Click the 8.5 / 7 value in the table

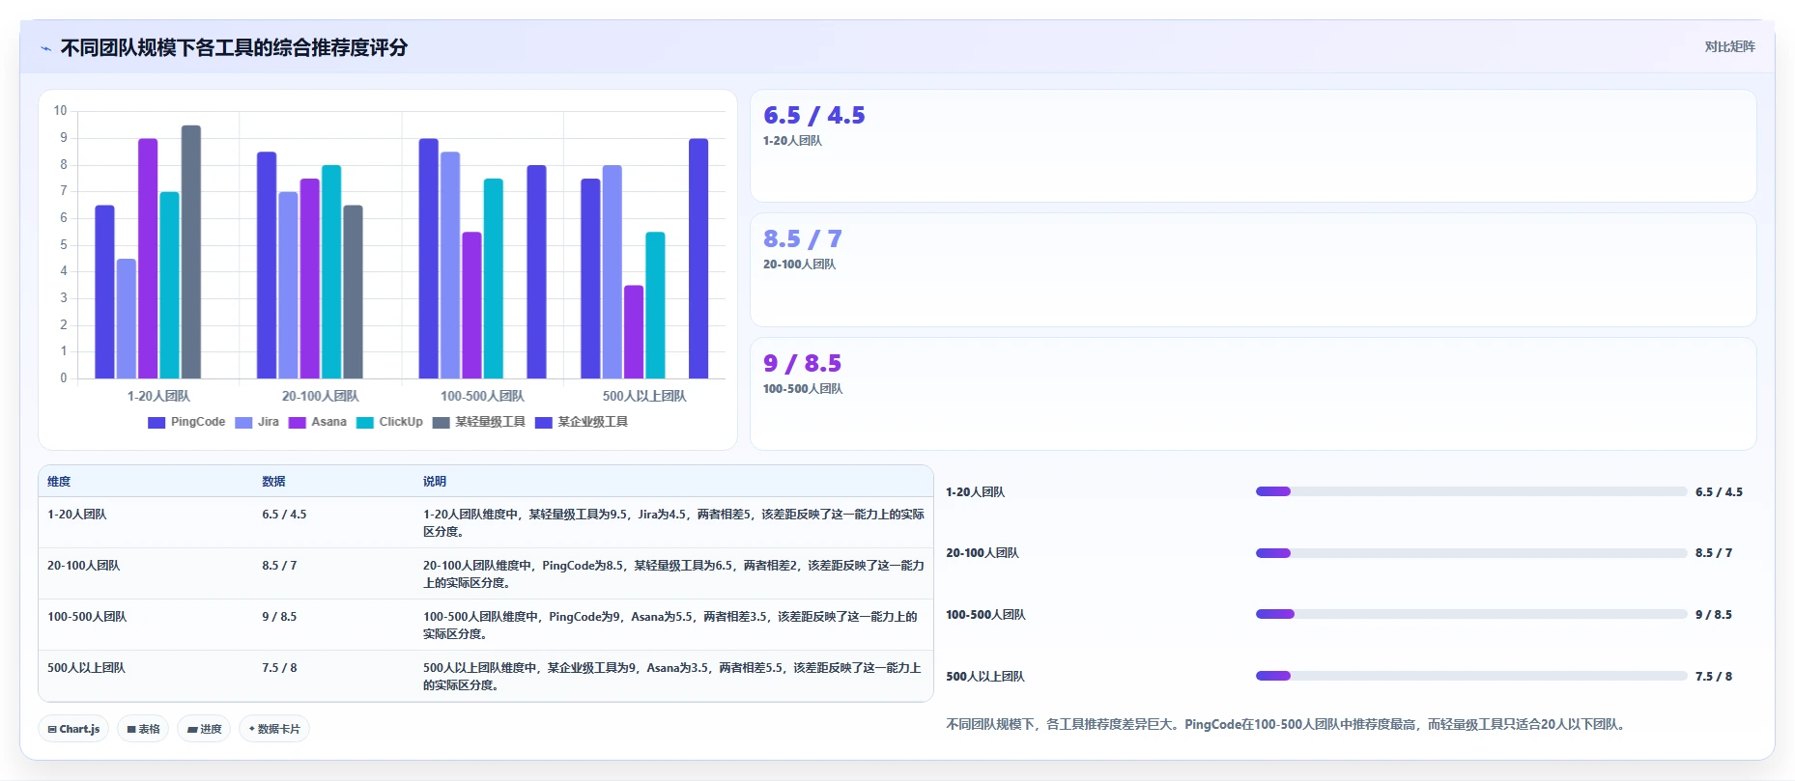click(279, 566)
